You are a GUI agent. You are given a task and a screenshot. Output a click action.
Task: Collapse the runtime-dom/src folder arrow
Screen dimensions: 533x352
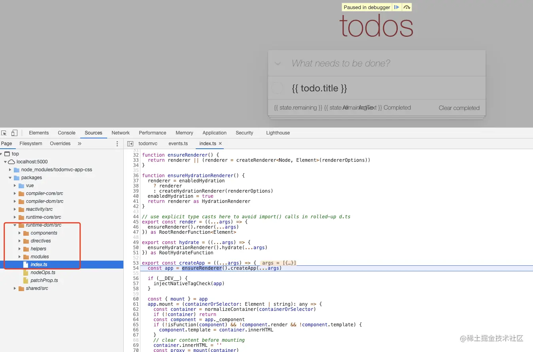pyautogui.click(x=15, y=225)
